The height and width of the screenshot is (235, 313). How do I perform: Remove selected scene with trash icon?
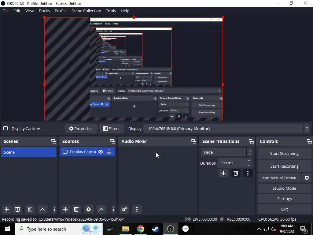[x=17, y=209]
